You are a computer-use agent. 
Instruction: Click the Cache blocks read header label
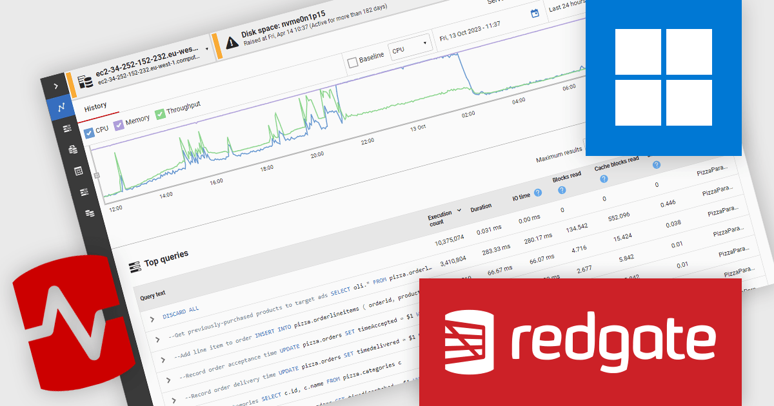click(617, 164)
